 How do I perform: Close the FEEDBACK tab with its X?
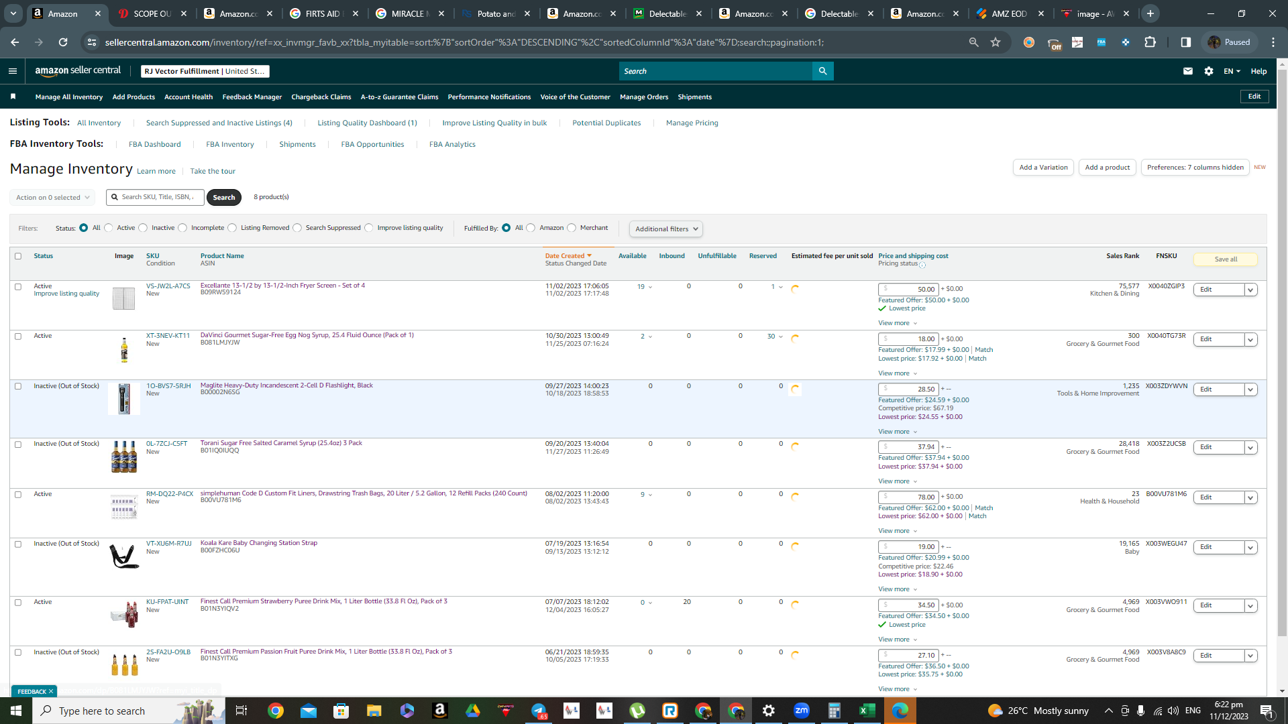tap(51, 691)
